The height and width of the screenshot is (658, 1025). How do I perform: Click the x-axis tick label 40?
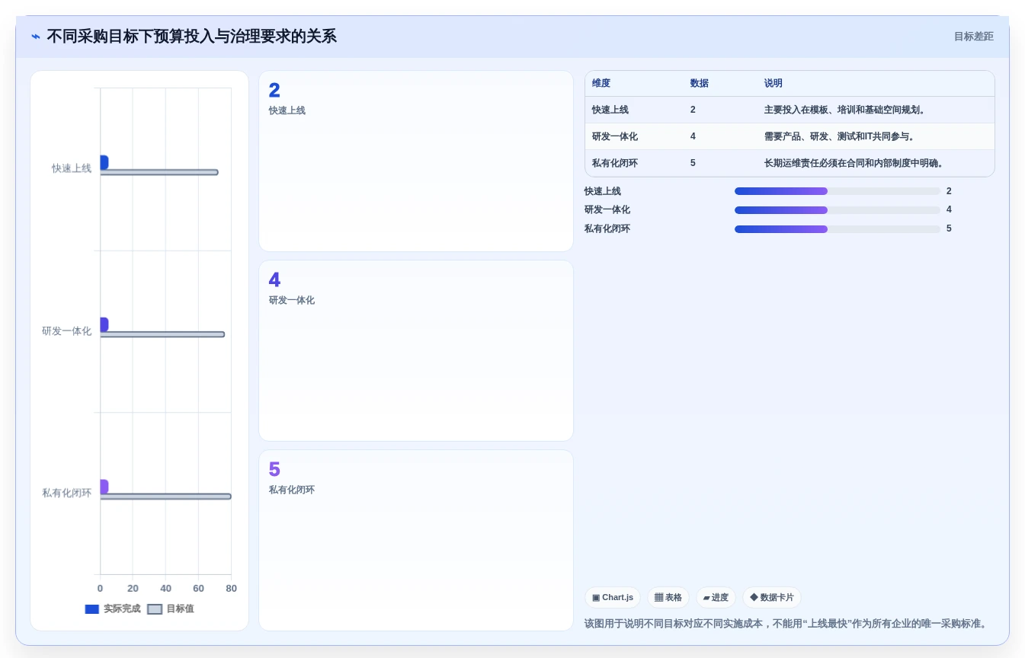[x=165, y=589]
